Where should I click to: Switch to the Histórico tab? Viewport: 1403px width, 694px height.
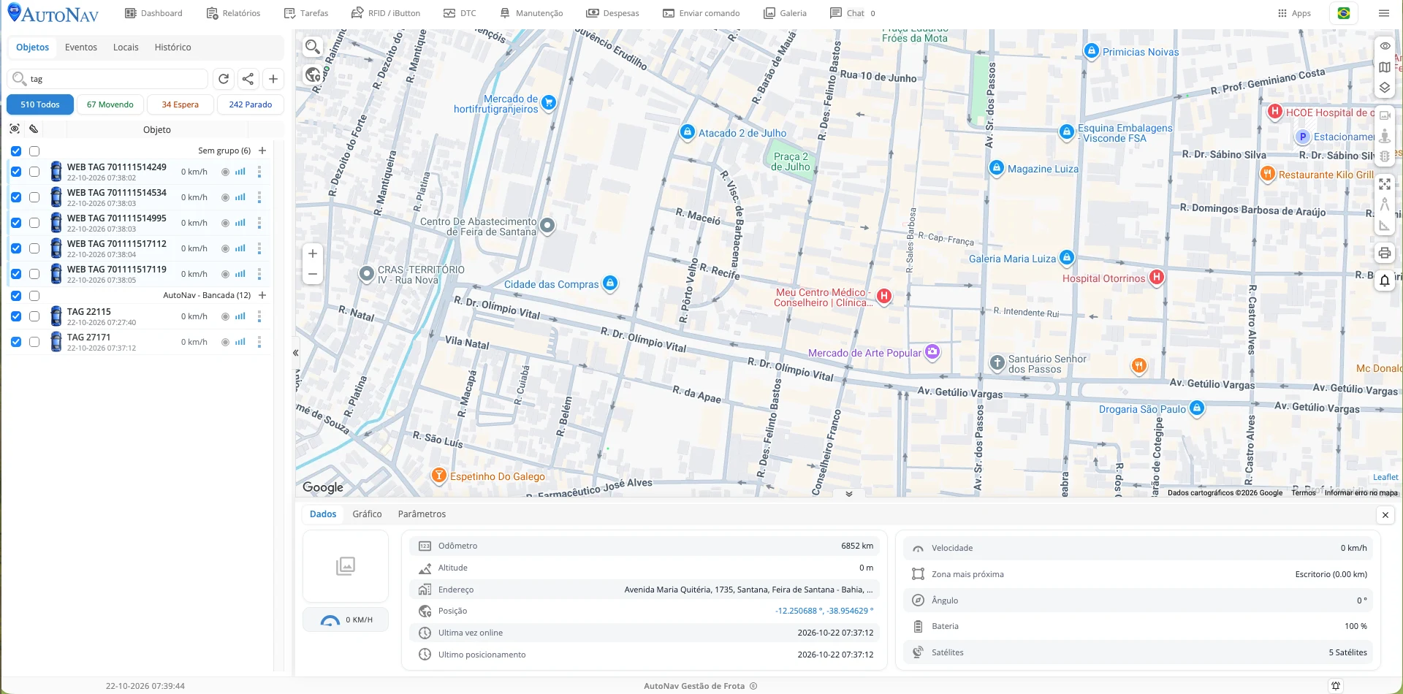point(172,47)
